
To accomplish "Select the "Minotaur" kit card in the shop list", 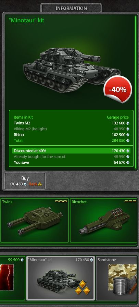I will point(61,278).
